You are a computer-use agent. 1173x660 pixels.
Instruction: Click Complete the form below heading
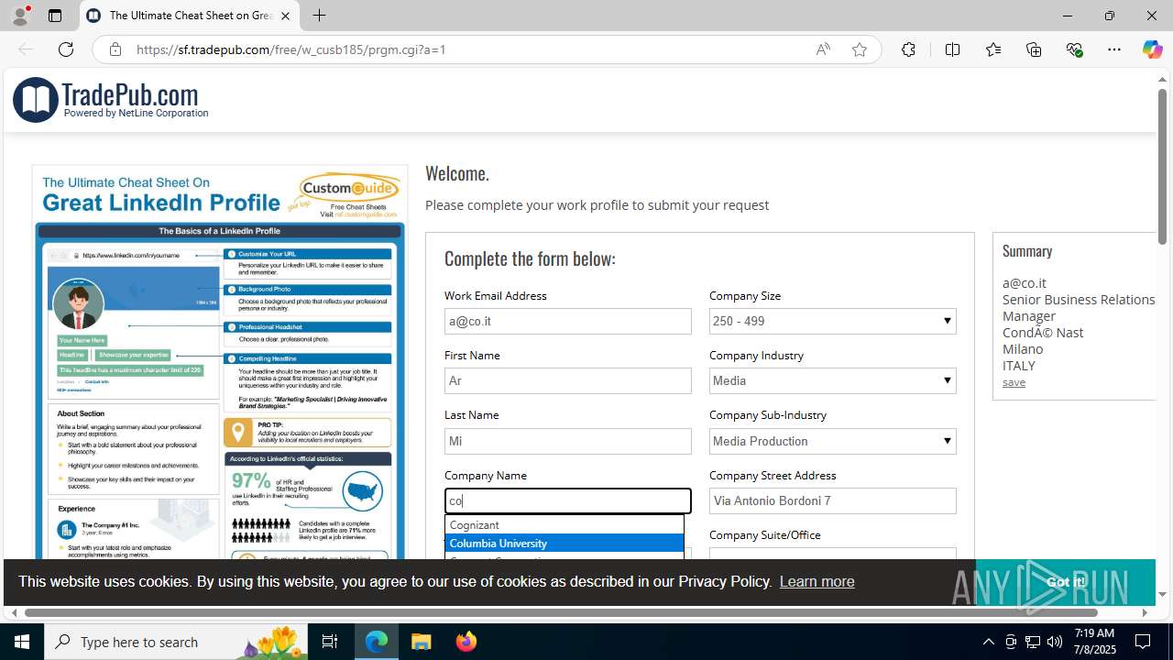tap(530, 258)
